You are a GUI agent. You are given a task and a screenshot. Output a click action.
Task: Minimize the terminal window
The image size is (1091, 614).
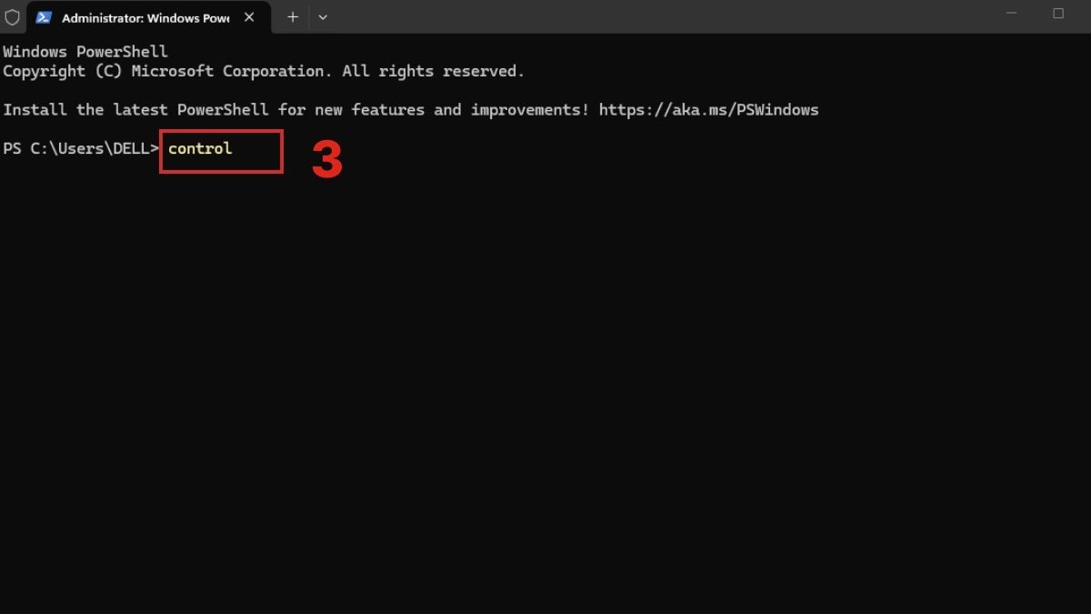[x=1011, y=14]
